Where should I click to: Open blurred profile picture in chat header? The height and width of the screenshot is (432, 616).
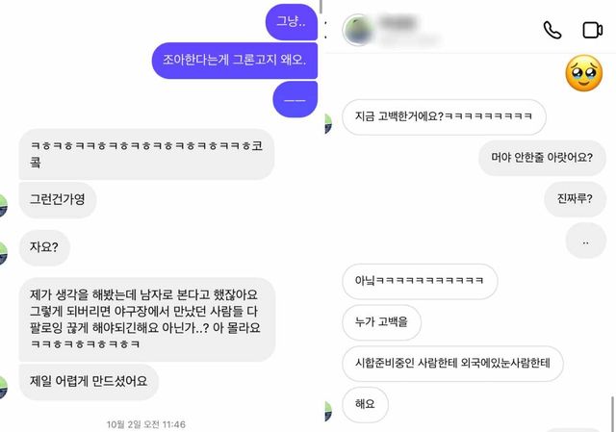coord(357,30)
